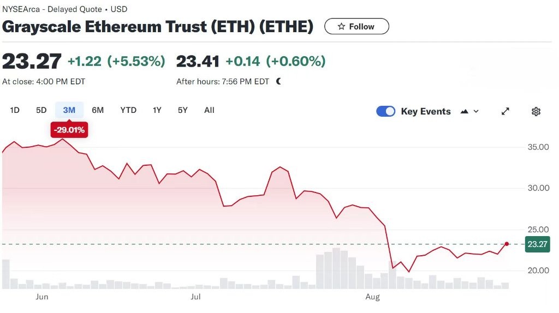559x313 pixels.
Task: Click the Follow star button
Action: [356, 26]
